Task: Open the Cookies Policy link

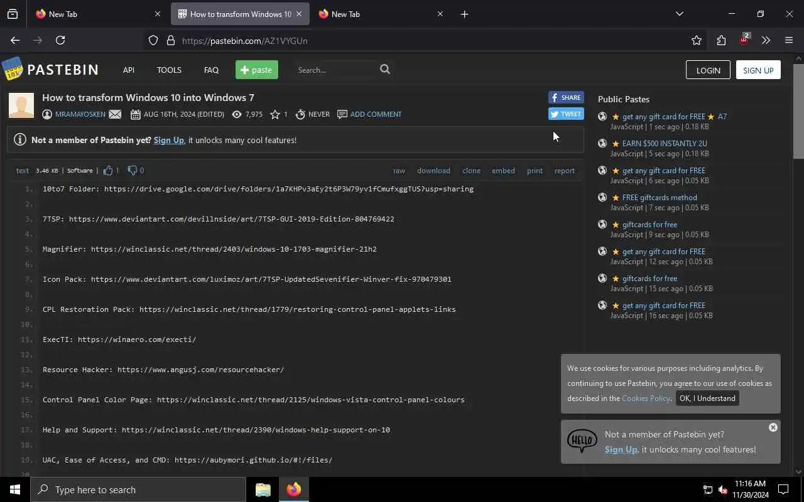Action: pyautogui.click(x=646, y=398)
